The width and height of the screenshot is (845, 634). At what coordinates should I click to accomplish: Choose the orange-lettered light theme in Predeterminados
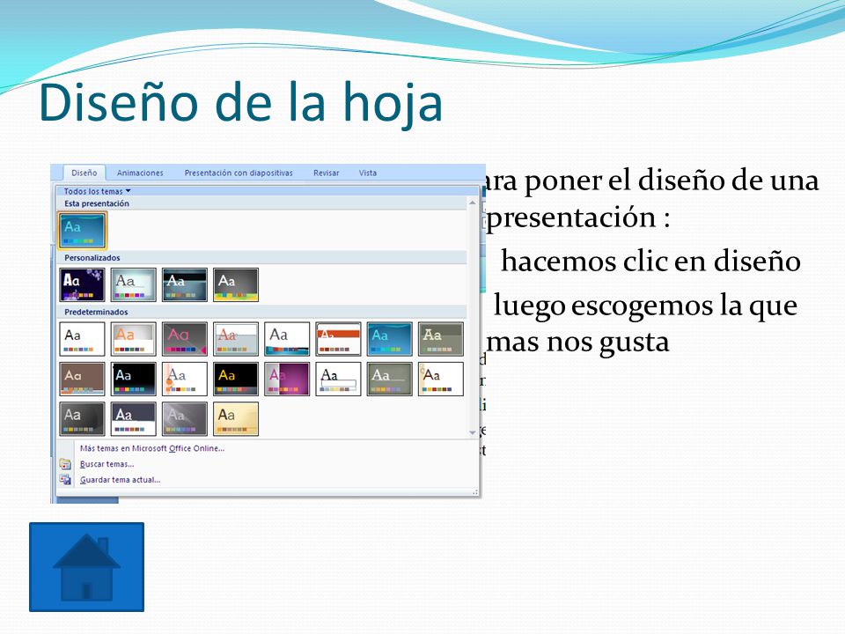[x=134, y=339]
